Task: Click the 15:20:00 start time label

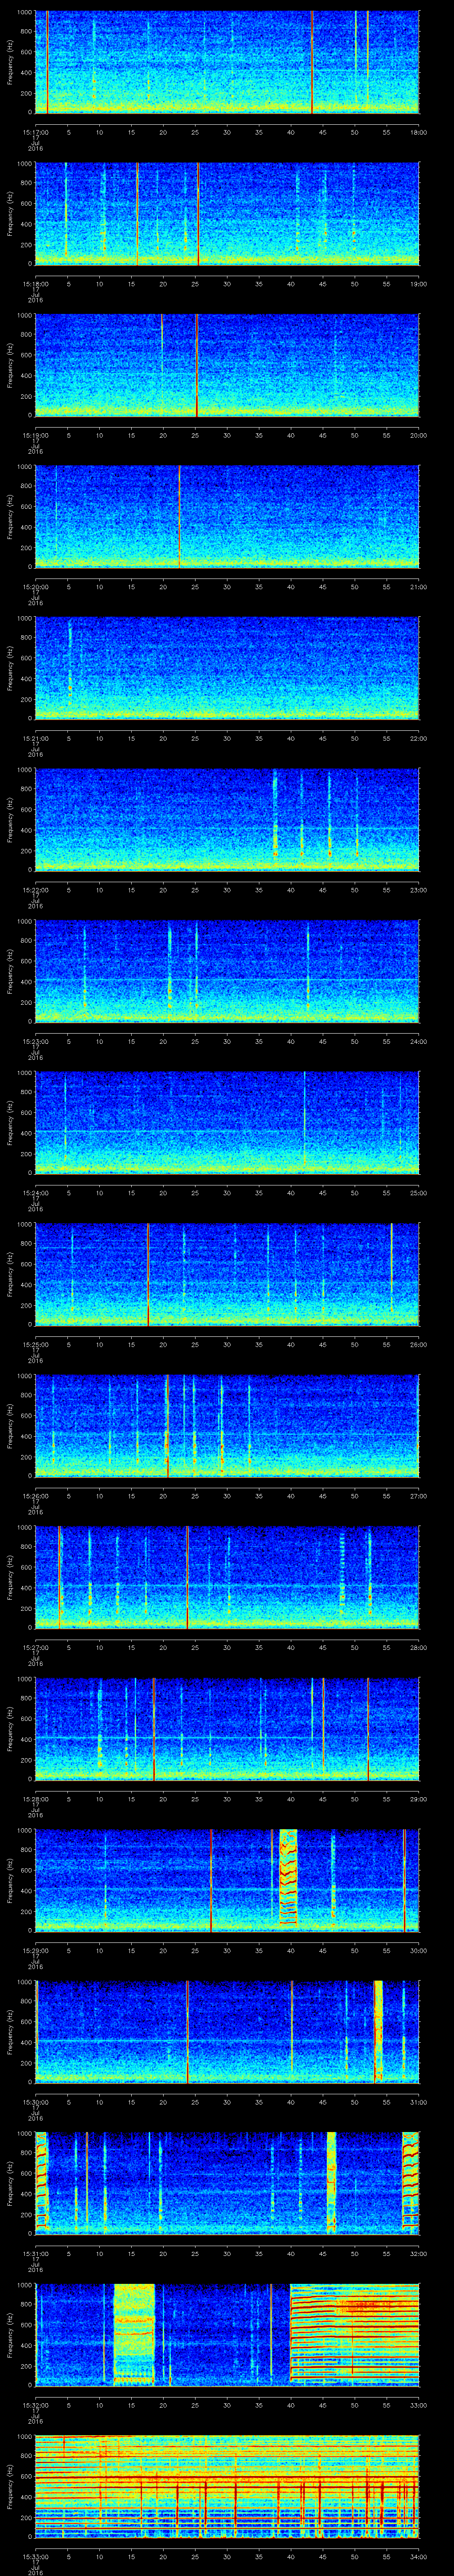Action: pyautogui.click(x=35, y=587)
